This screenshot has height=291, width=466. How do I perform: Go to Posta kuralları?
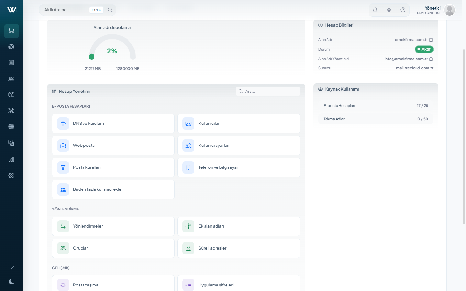pos(113,167)
